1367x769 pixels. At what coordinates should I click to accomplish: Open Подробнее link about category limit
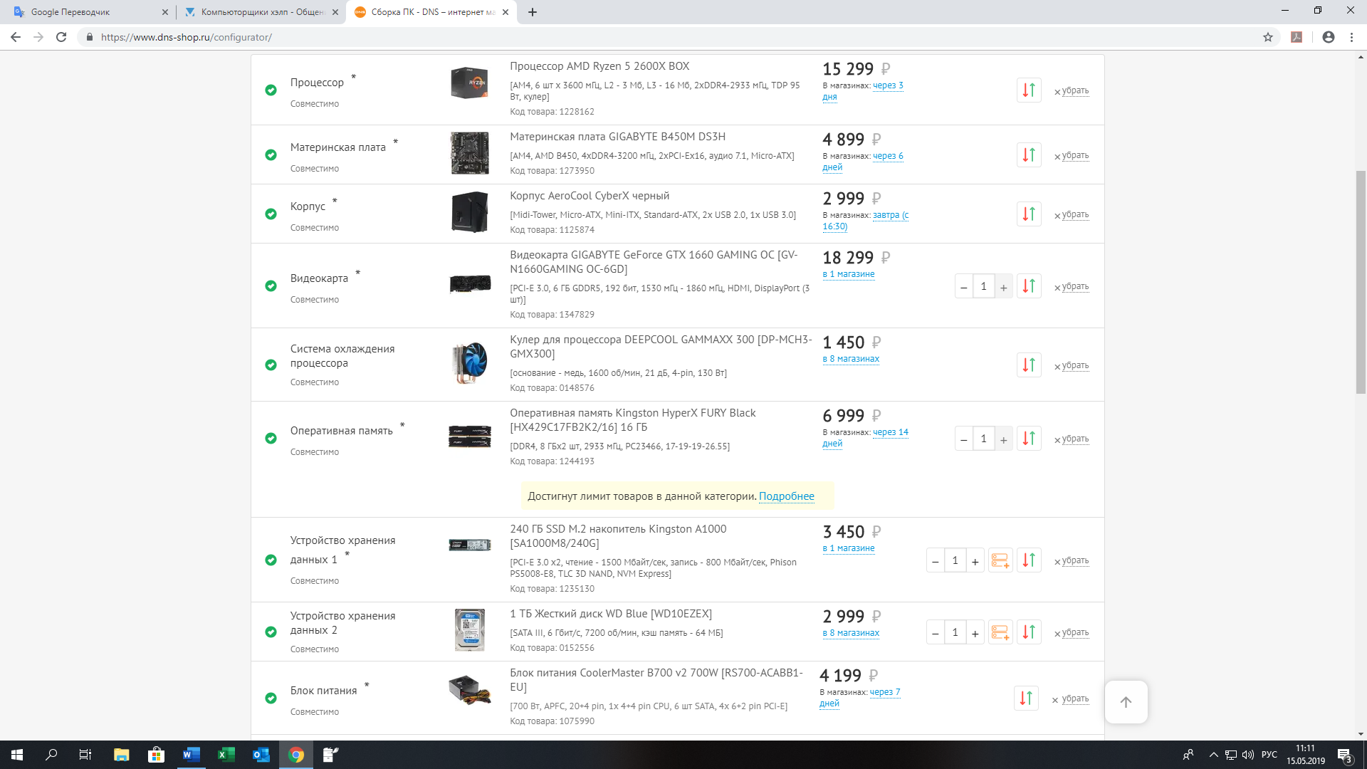[786, 496]
